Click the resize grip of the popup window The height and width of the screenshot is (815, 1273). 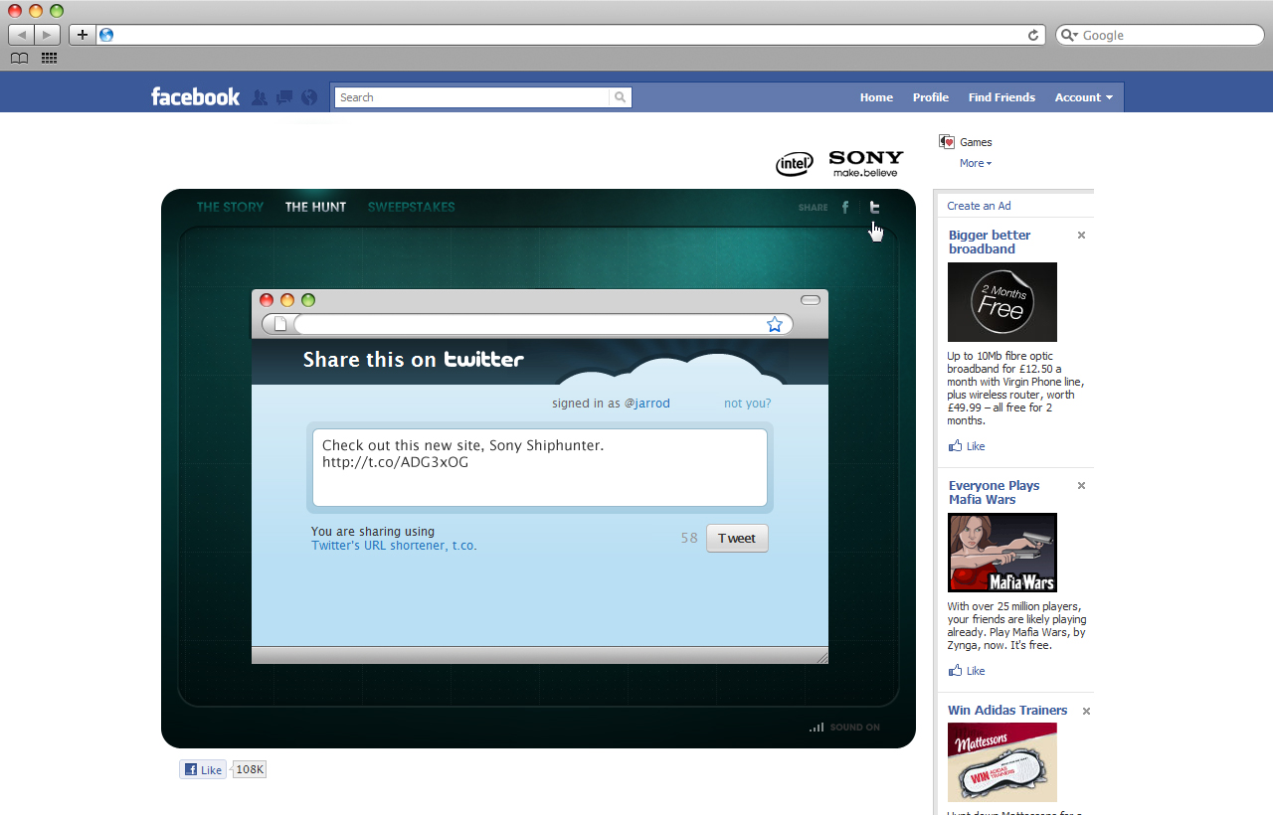[821, 656]
